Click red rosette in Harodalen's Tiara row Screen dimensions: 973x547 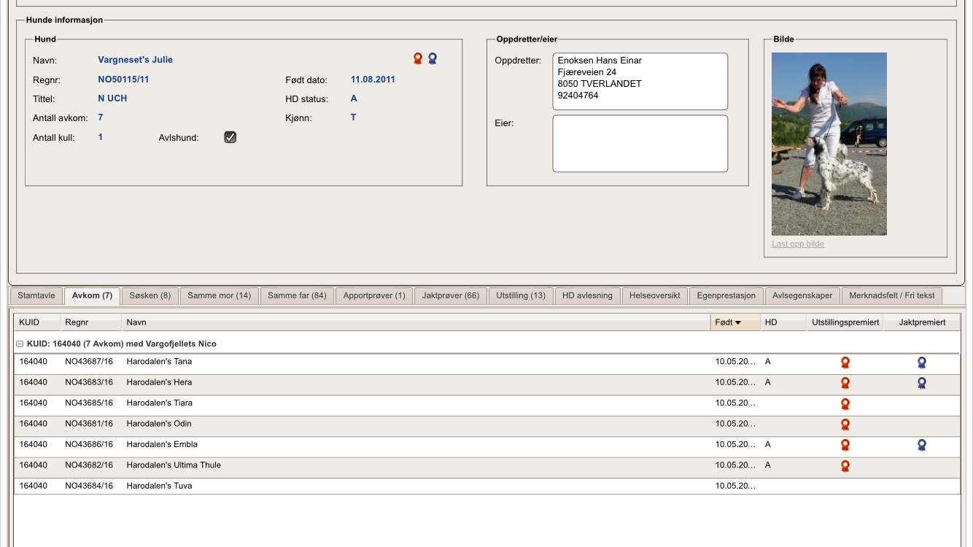coord(845,403)
